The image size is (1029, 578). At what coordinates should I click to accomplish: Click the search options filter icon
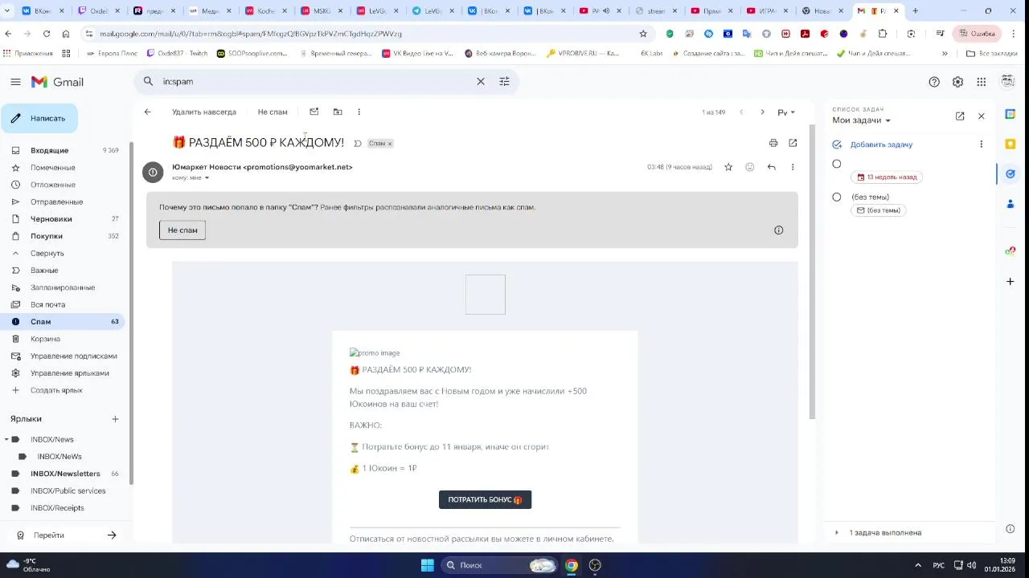point(504,82)
